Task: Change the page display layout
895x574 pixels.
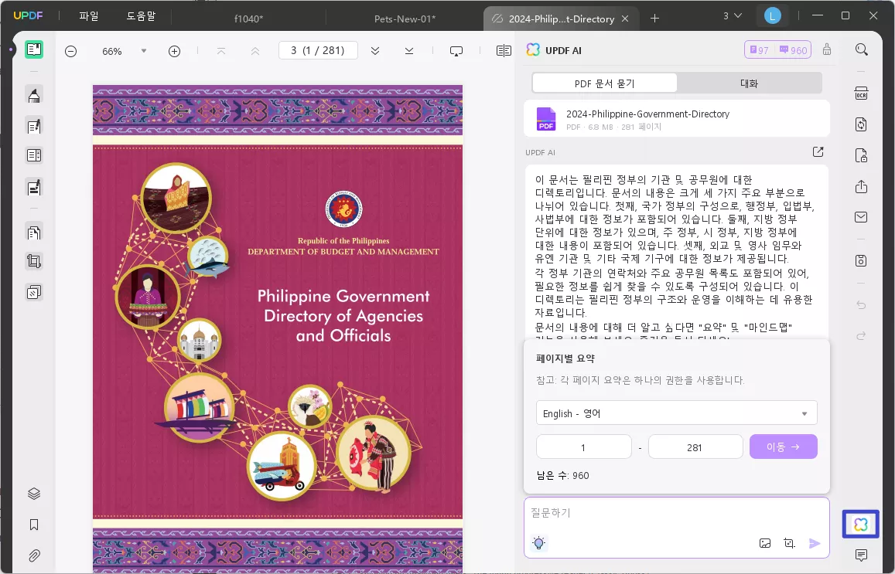Action: [x=504, y=51]
